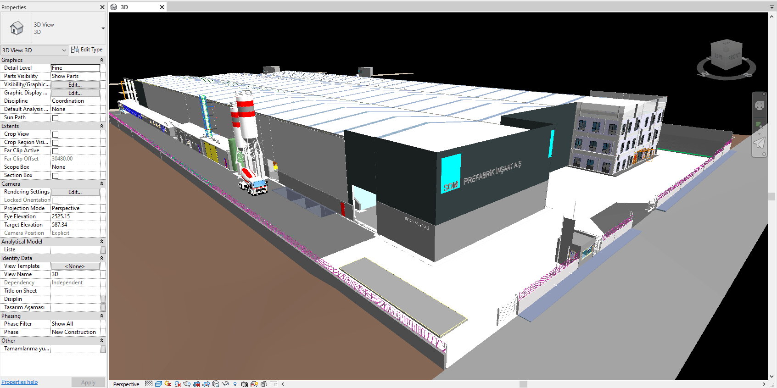The width and height of the screenshot is (777, 388).
Task: Expand the 3D View type selector arrow
Action: click(103, 28)
